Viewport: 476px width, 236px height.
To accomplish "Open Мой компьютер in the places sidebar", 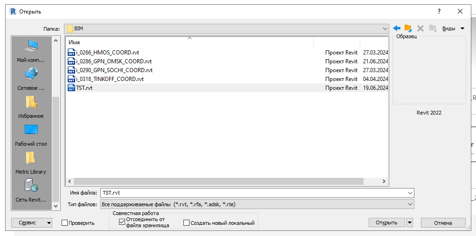I will coord(31,51).
